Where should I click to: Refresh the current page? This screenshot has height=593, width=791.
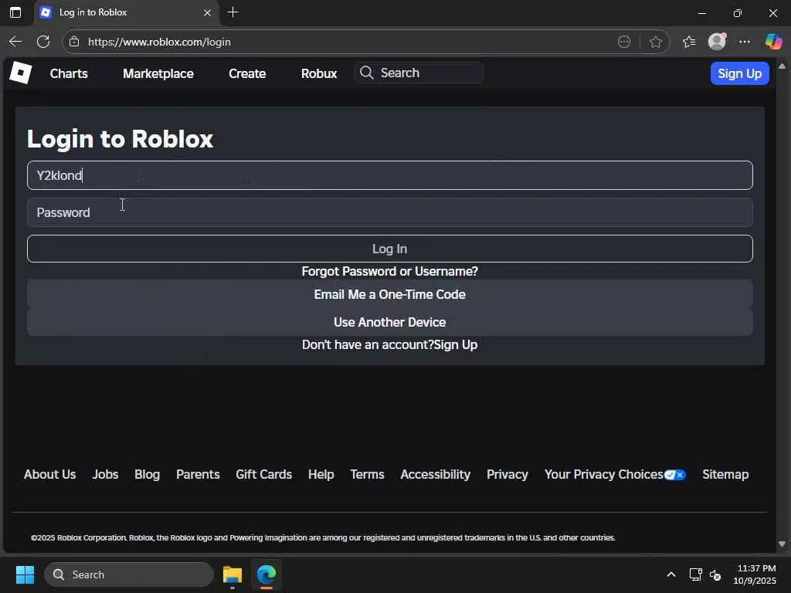click(x=43, y=42)
